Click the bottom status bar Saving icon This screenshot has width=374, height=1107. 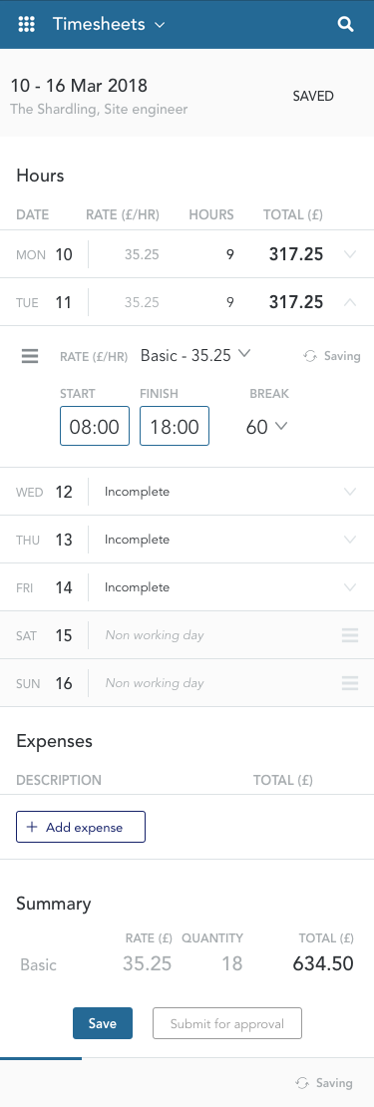tap(302, 1083)
